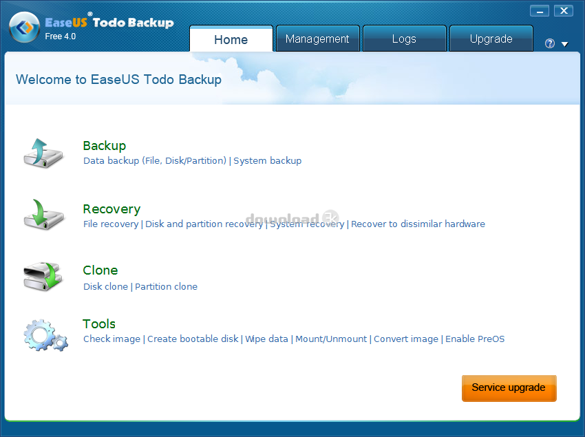Open the Tools heading link
The width and height of the screenshot is (585, 437).
point(99,324)
